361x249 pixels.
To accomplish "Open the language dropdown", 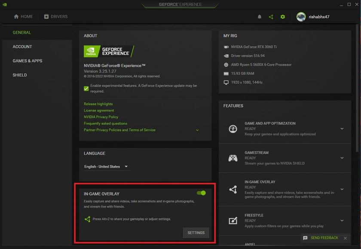I will click(106, 166).
